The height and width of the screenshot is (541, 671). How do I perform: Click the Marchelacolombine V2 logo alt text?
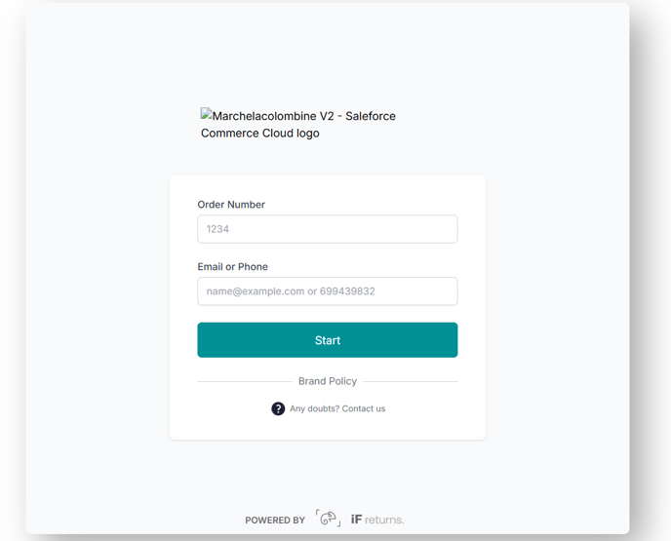[304, 116]
